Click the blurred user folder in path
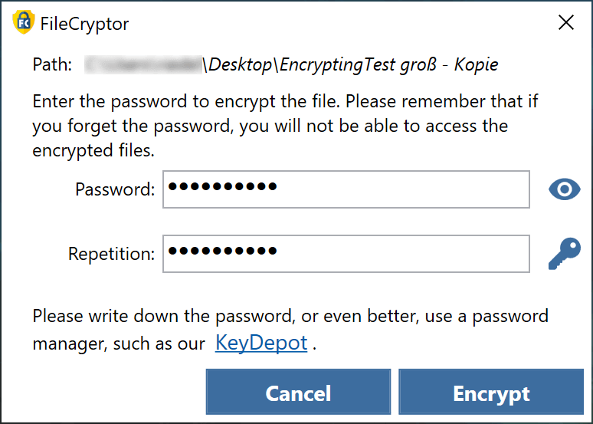Image resolution: width=593 pixels, height=424 pixels. point(143,65)
